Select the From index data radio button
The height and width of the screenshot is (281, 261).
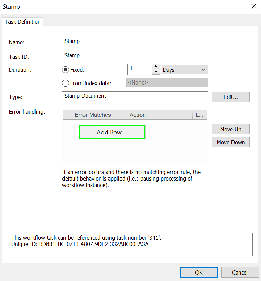pyautogui.click(x=66, y=83)
